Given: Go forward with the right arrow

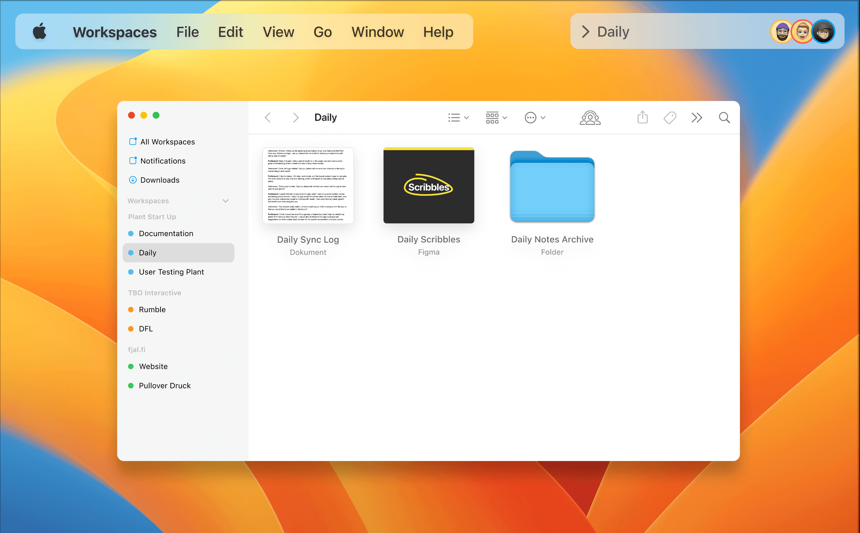Looking at the screenshot, I should (296, 117).
